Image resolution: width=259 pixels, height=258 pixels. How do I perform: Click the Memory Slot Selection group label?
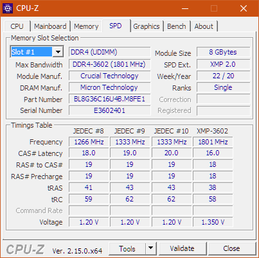(45, 38)
